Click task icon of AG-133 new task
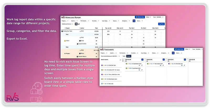 pos(102,84)
